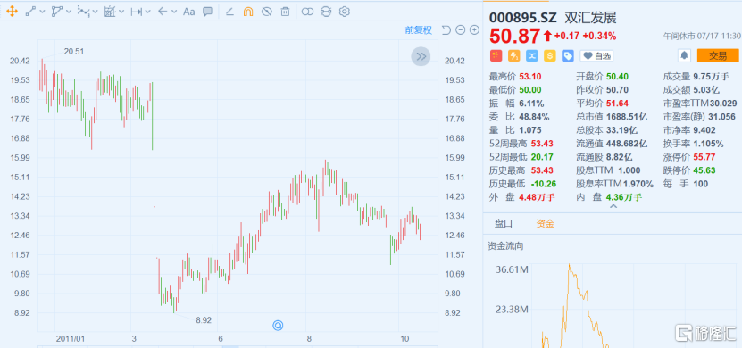The height and width of the screenshot is (348, 742).
Task: Click the orange 交易 trade button
Action: tap(717, 56)
